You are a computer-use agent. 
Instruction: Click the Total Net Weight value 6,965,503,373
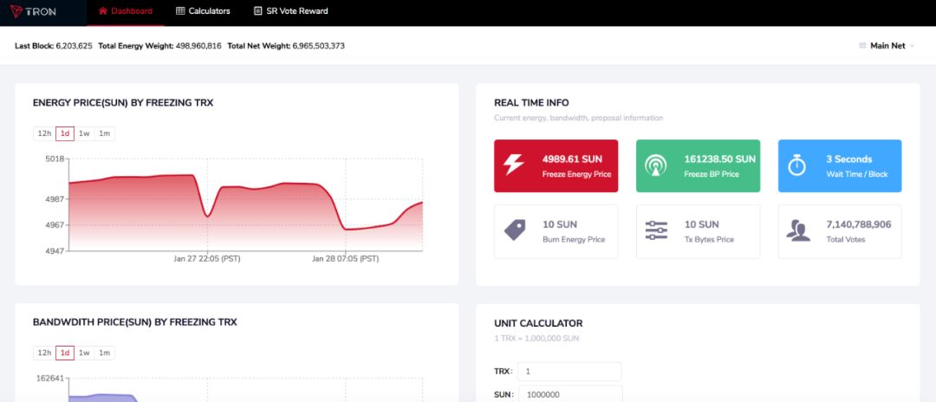[318, 46]
